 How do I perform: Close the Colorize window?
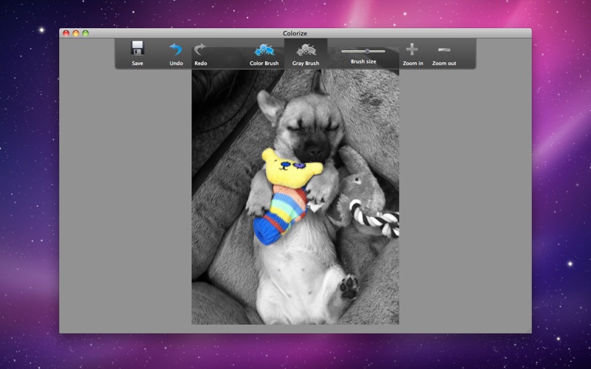coord(66,33)
